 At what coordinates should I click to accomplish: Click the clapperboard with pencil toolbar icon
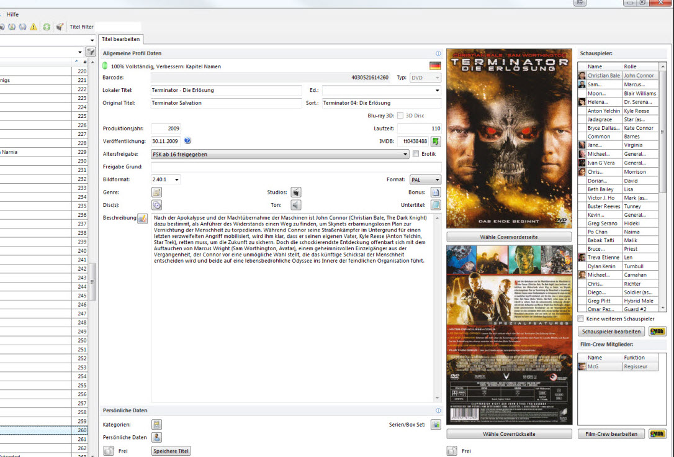click(60, 27)
